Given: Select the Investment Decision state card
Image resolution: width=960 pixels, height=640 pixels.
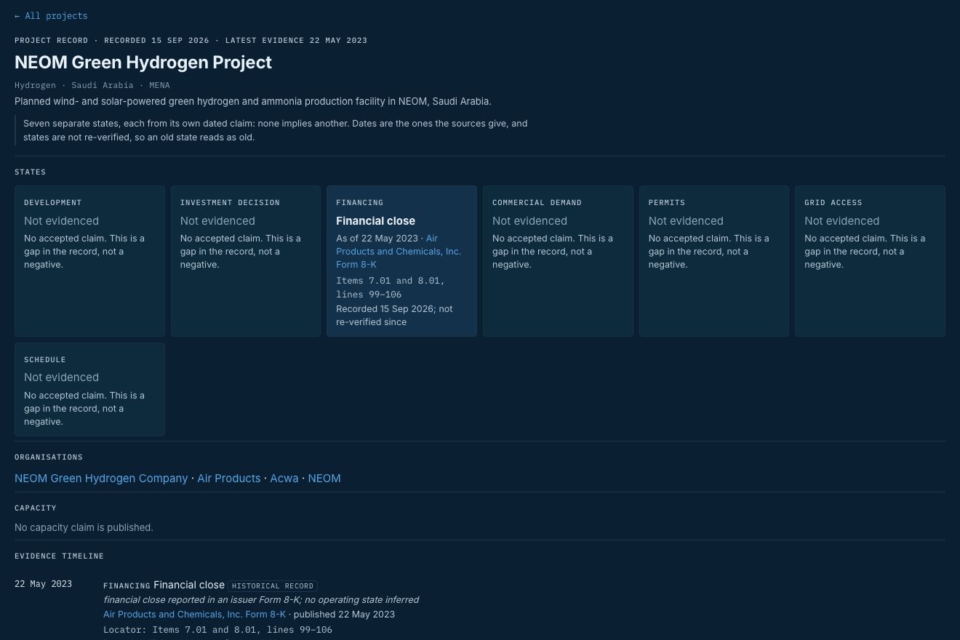Looking at the screenshot, I should (246, 261).
